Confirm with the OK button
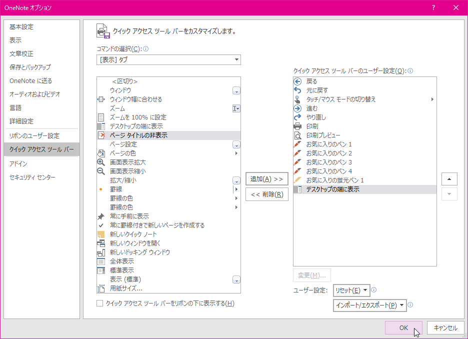468x339 pixels. [403, 327]
